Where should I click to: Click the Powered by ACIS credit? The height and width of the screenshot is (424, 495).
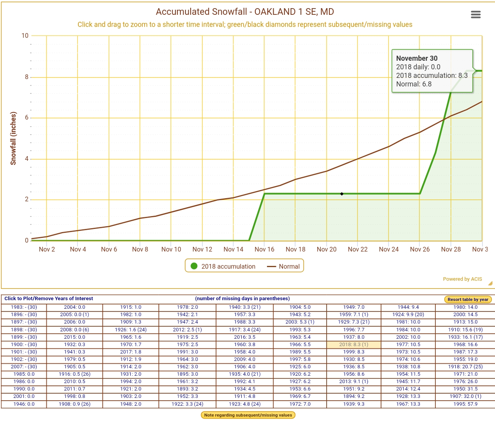click(462, 279)
